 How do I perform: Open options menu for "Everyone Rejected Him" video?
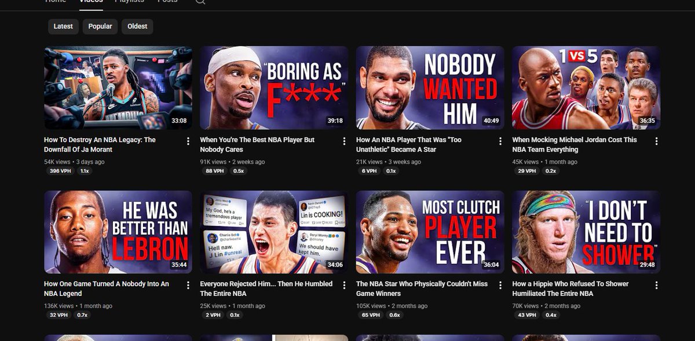tap(344, 285)
